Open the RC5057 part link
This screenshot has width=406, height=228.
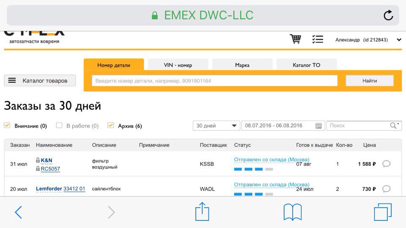click(x=50, y=169)
